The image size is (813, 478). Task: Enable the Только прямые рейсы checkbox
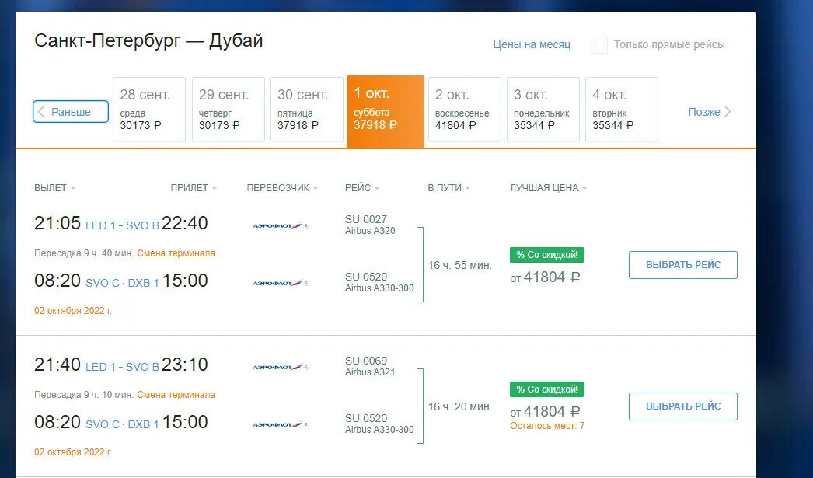[599, 44]
